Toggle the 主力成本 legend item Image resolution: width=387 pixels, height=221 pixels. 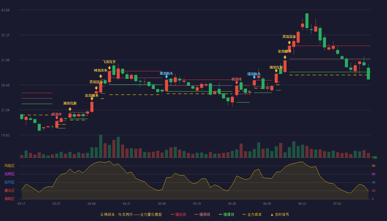pyautogui.click(x=252, y=214)
